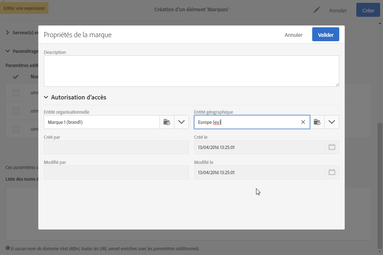Viewport: 383px width, 255px height.
Task: Collapse the Autorisation d'accès section
Action: [46, 98]
